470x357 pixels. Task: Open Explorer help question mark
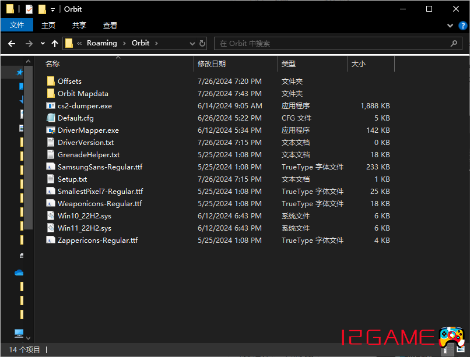click(x=463, y=26)
